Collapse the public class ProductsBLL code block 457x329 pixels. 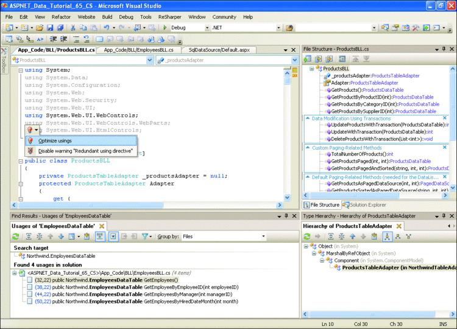21,161
